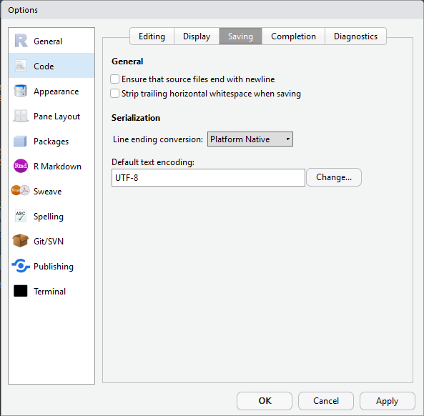424x416 pixels.
Task: Open the Pane Layout grid icon
Action: click(21, 116)
